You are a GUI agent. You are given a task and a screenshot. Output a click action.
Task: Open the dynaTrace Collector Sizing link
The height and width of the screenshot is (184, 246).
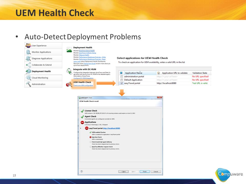(x=87, y=53)
